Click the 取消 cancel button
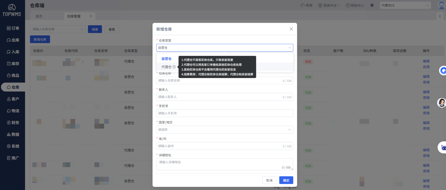The width and height of the screenshot is (446, 190). coord(269,180)
